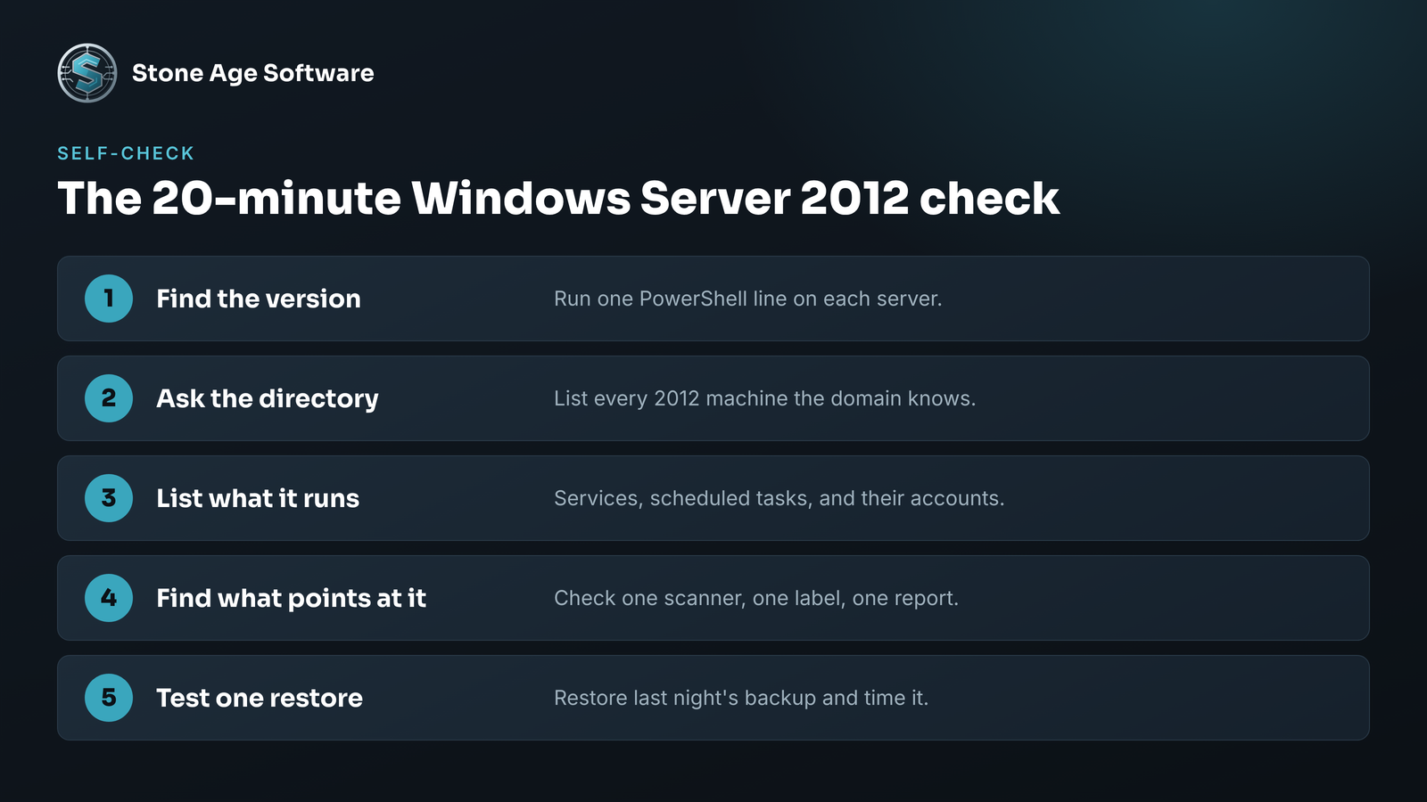The width and height of the screenshot is (1427, 802).
Task: Select the 'Test one restore' heading
Action: pos(260,698)
